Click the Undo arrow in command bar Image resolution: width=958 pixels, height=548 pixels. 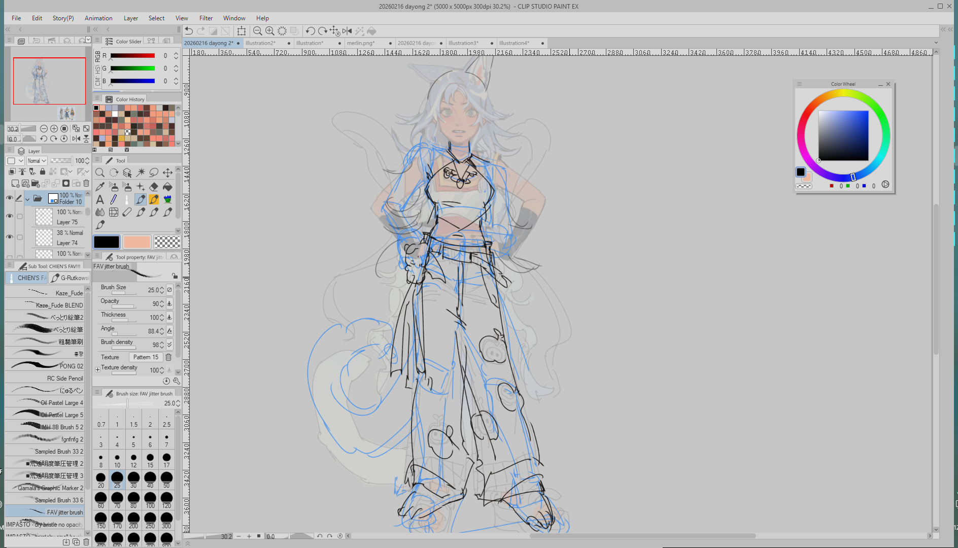189,31
